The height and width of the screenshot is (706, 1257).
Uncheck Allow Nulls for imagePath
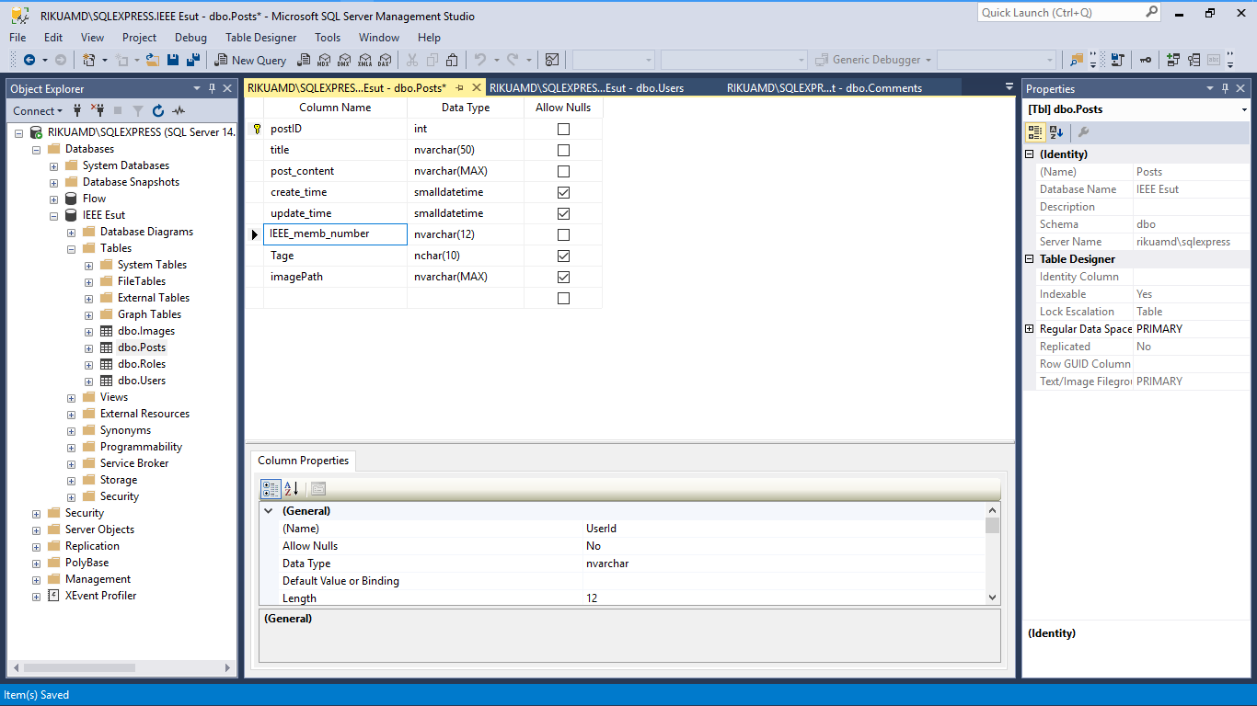coord(564,277)
